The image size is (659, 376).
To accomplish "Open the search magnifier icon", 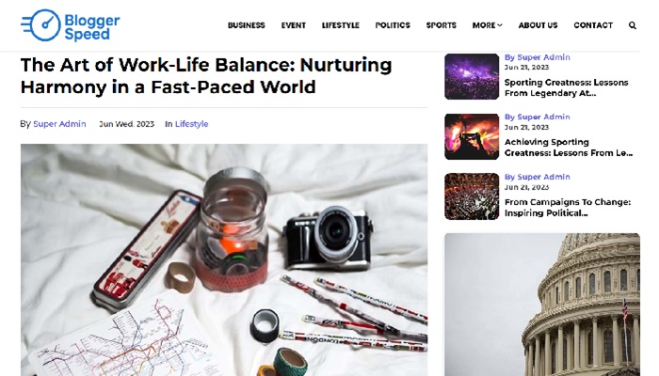I will [x=632, y=25].
